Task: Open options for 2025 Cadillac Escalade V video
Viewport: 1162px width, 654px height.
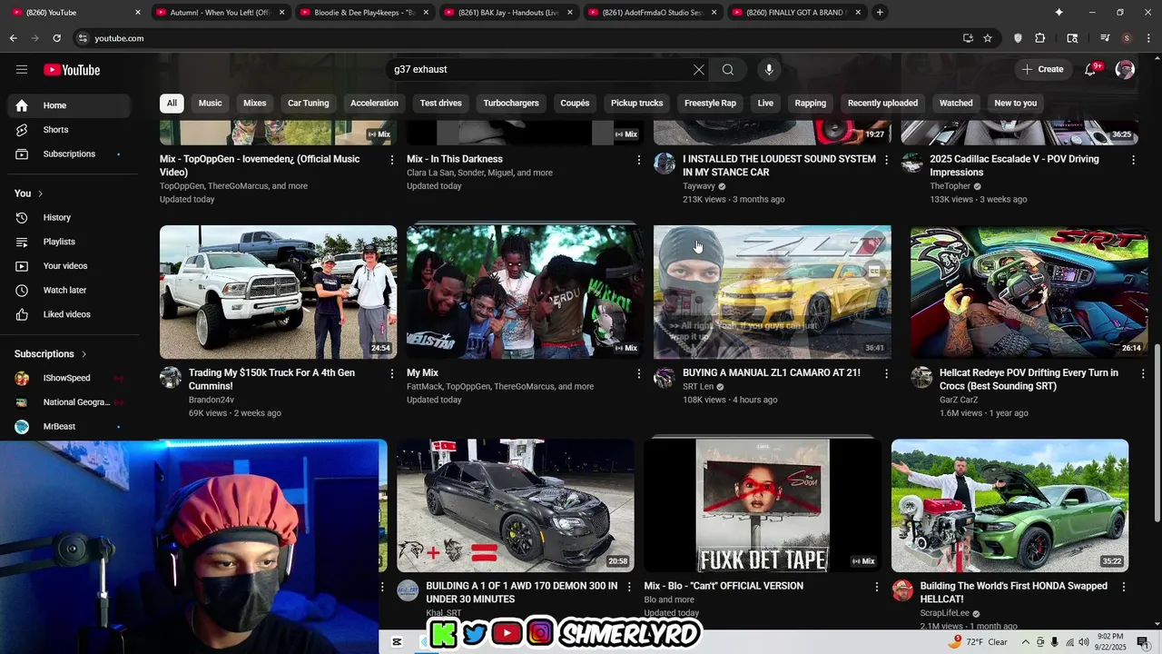Action: 1133,160
